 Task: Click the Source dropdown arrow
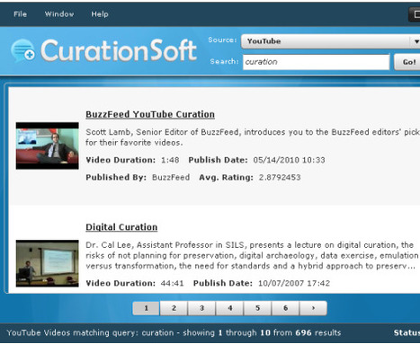tap(416, 41)
